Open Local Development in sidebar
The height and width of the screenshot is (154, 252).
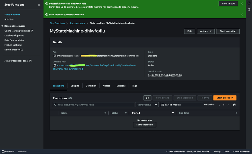pos(14,35)
